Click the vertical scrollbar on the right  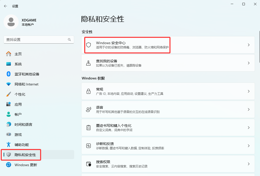click(259, 47)
